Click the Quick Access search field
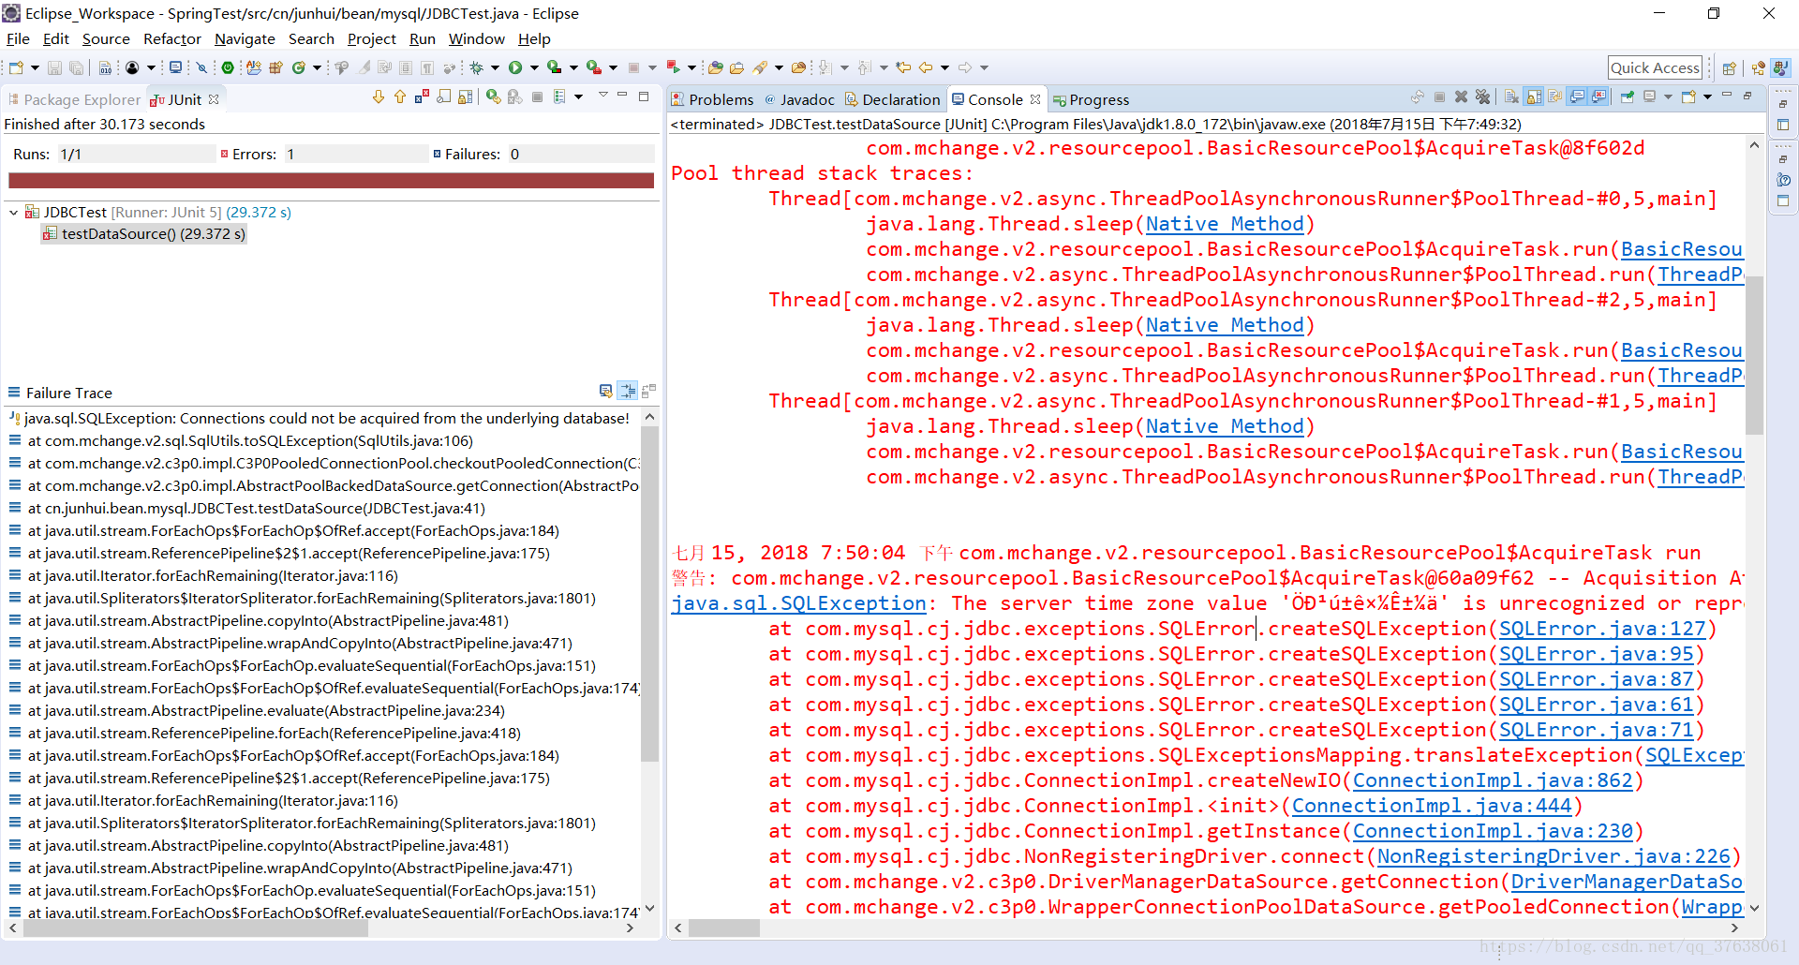Screen dimensions: 1799x965 pyautogui.click(x=1655, y=67)
